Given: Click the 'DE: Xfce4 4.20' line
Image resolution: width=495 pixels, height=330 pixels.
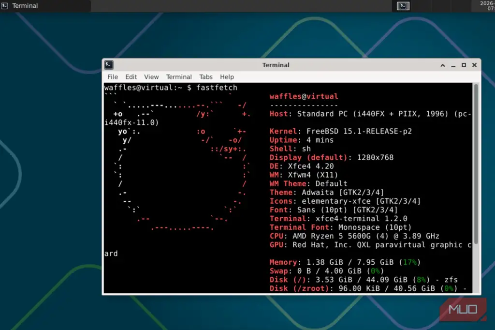Looking at the screenshot, I should coord(302,166).
